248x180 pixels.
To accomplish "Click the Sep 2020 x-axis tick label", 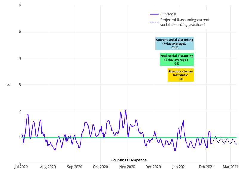I will point(74,167).
